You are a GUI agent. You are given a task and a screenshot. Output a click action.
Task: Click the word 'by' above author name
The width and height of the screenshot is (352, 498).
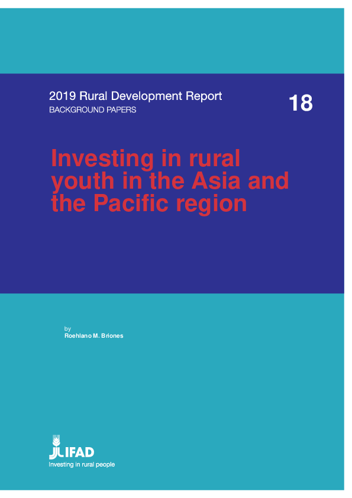point(67,329)
